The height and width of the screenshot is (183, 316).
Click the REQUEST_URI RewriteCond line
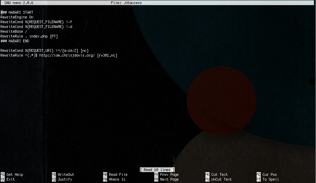tap(45, 50)
